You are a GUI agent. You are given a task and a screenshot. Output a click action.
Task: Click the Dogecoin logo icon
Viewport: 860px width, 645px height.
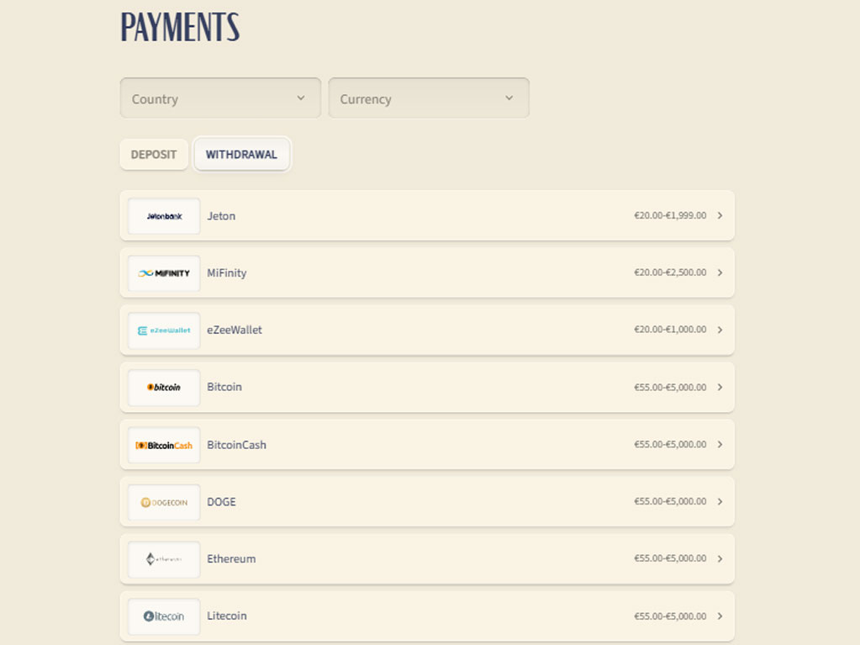point(164,502)
